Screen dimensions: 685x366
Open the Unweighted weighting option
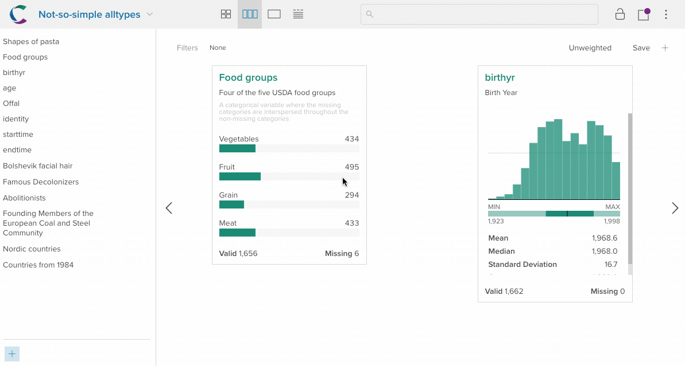click(x=590, y=48)
